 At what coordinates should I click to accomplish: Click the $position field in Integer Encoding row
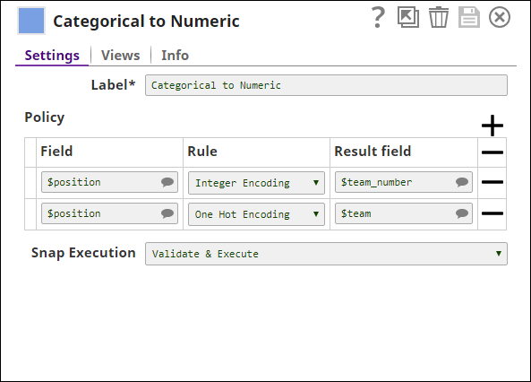point(109,182)
